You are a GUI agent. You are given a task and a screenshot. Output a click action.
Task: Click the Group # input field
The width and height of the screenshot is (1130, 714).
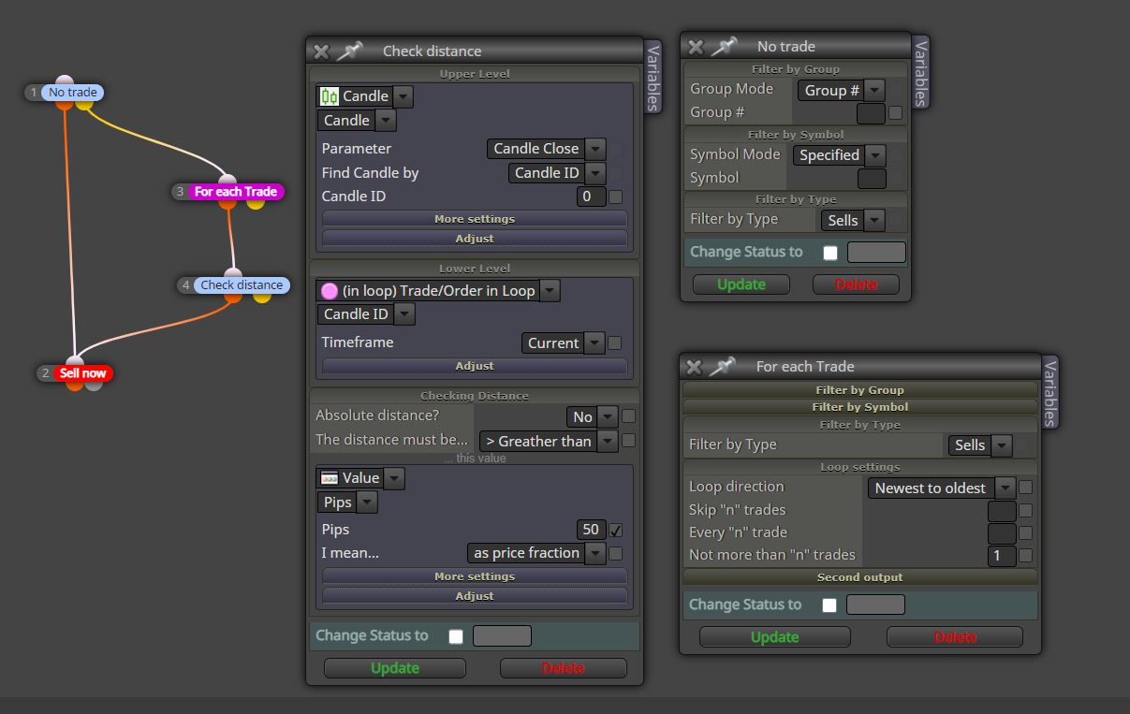point(871,113)
